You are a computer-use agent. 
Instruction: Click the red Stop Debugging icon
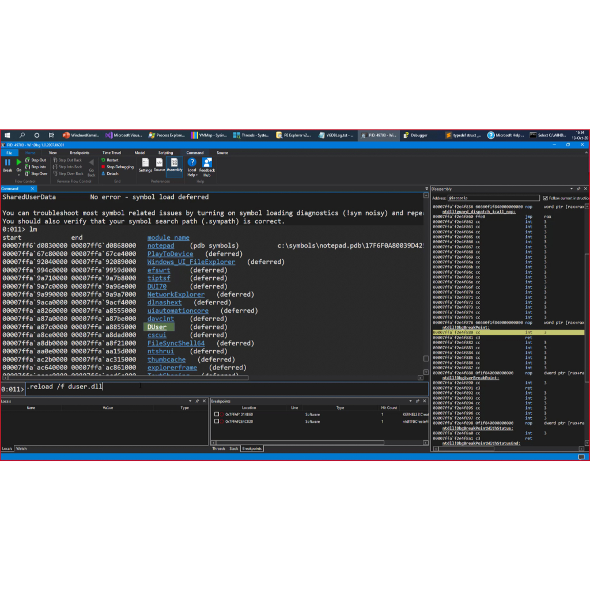coord(103,167)
